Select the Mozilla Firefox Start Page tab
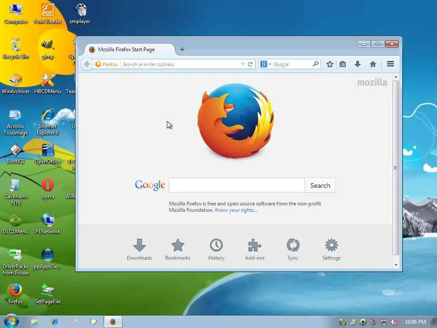 (130, 50)
